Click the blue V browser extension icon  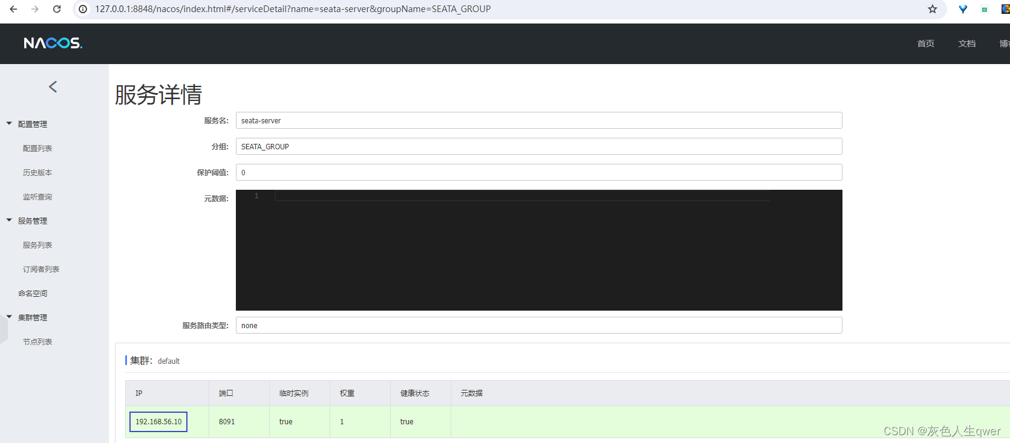click(963, 9)
